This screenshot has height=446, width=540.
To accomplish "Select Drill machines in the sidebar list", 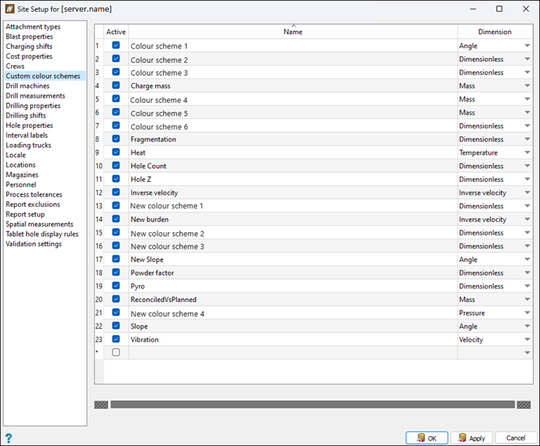I will (29, 86).
